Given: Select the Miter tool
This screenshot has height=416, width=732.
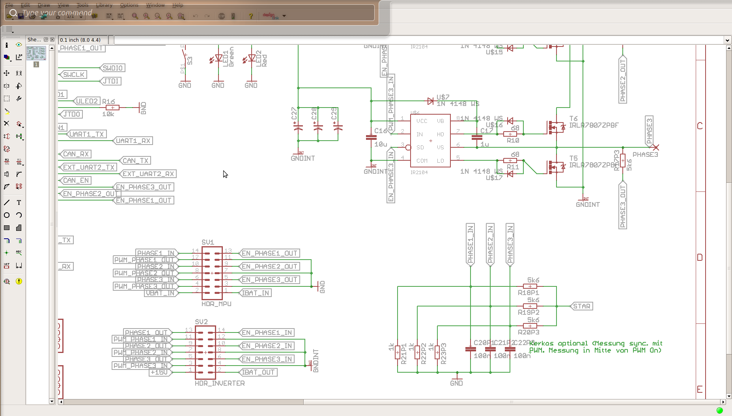Looking at the screenshot, I should tap(19, 174).
